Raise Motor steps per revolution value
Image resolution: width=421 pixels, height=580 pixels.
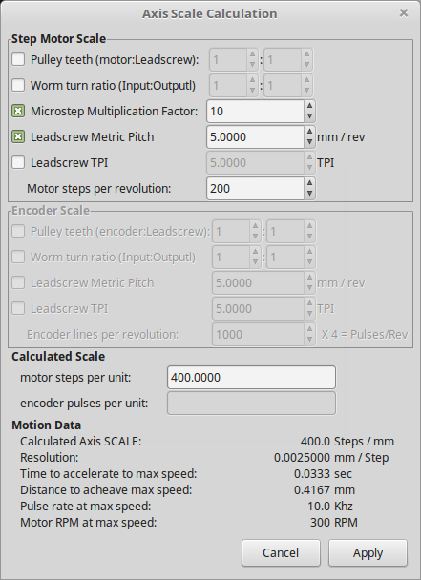point(309,183)
